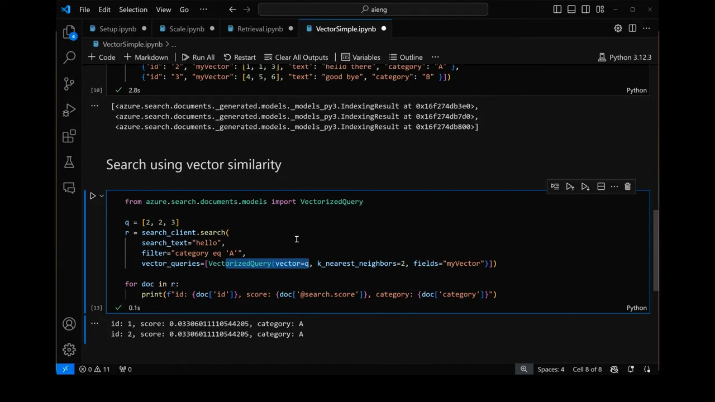
Task: Open the Variables view
Action: click(361, 57)
